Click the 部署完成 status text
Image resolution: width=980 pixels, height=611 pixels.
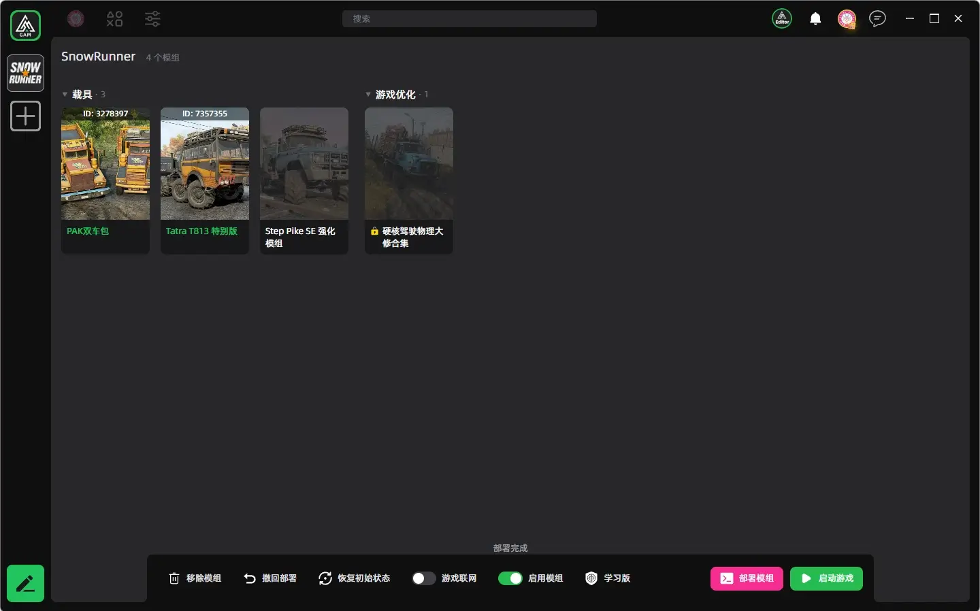click(x=510, y=548)
